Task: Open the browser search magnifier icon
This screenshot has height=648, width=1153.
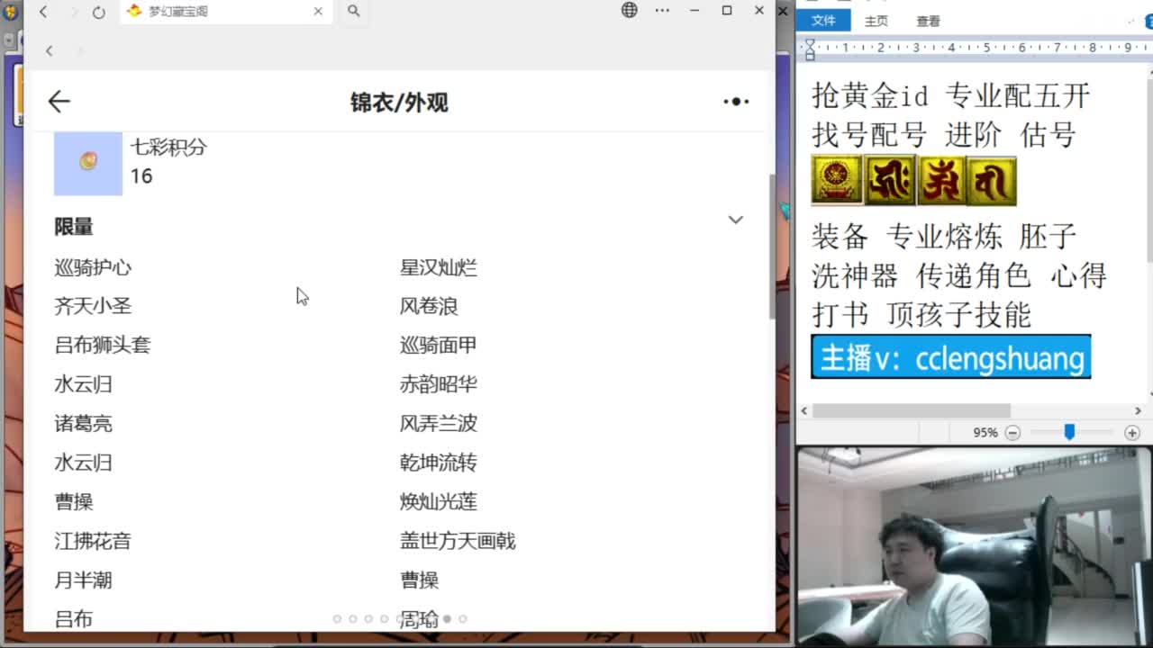Action: 354,11
